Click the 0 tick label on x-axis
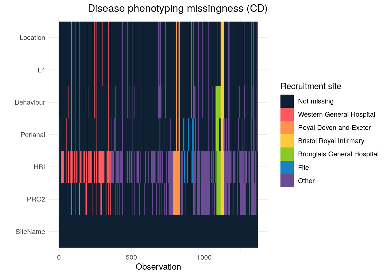The width and height of the screenshot is (387, 276). click(x=59, y=257)
